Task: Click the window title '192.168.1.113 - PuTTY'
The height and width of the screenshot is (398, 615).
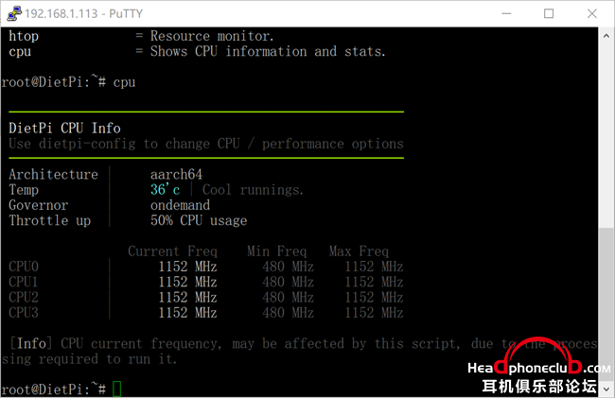Action: click(x=83, y=14)
